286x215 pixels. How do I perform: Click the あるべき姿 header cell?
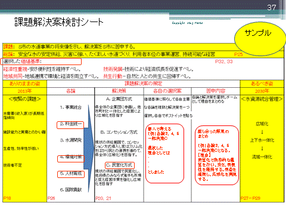pos(262,84)
